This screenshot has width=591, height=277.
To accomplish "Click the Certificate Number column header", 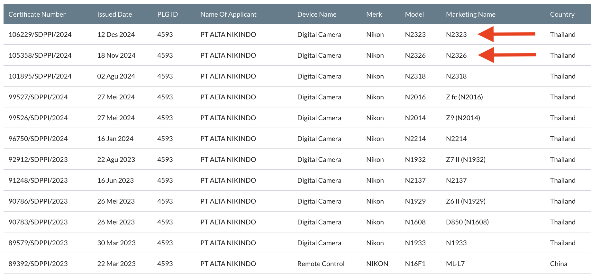I will [37, 14].
